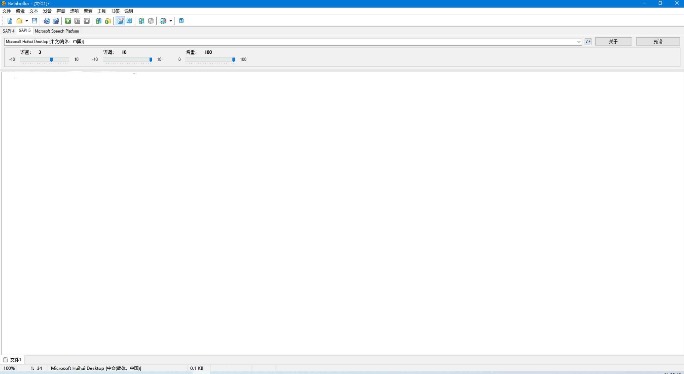The image size is (684, 374).
Task: Click the 音量 volume slider handle
Action: click(x=233, y=59)
